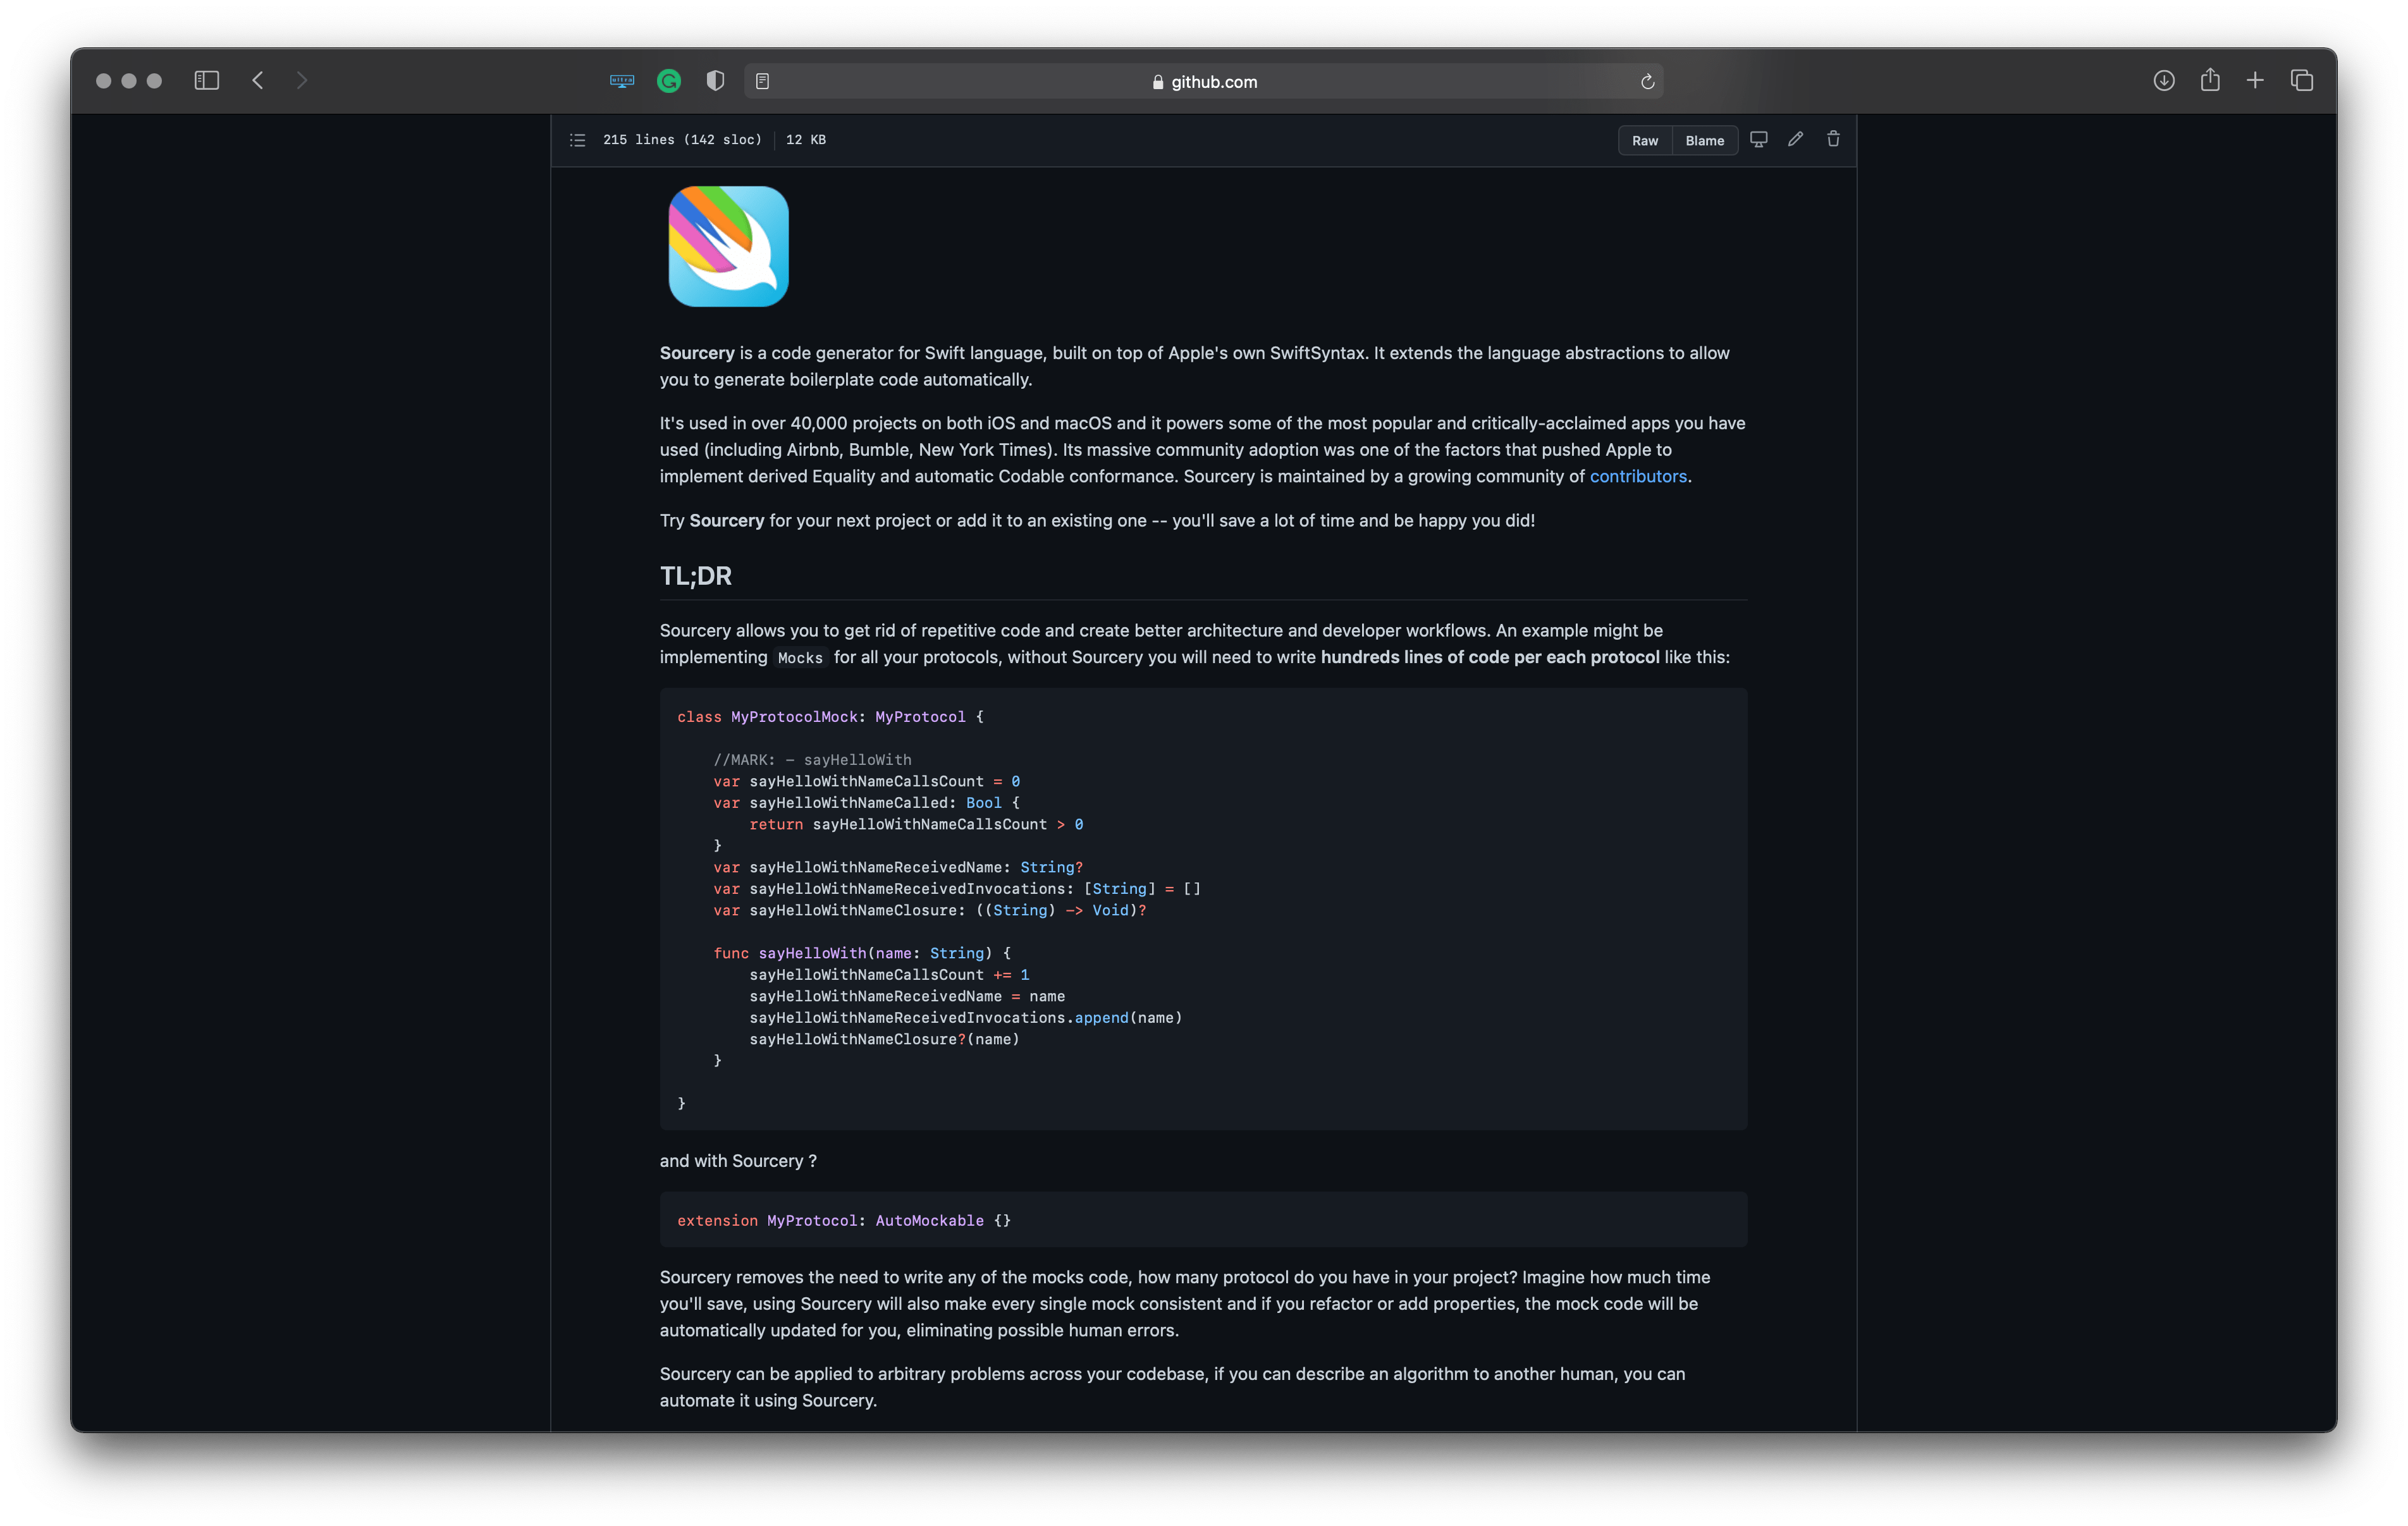Click the inline code word Mocks
Screen dimensions: 2408x1526
pos(800,658)
